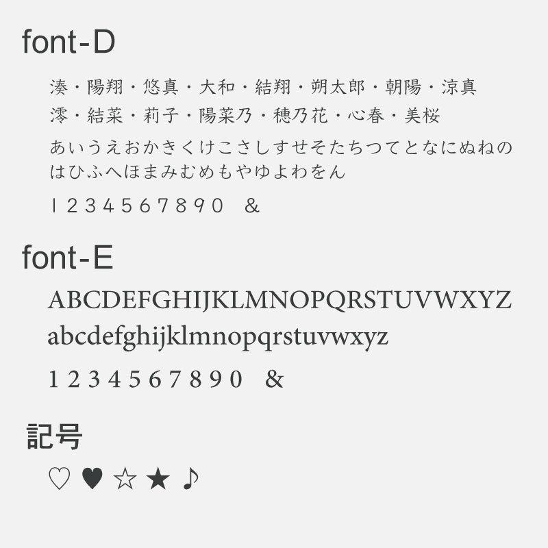
Task: Click the outlined heart symbol
Action: [59, 478]
